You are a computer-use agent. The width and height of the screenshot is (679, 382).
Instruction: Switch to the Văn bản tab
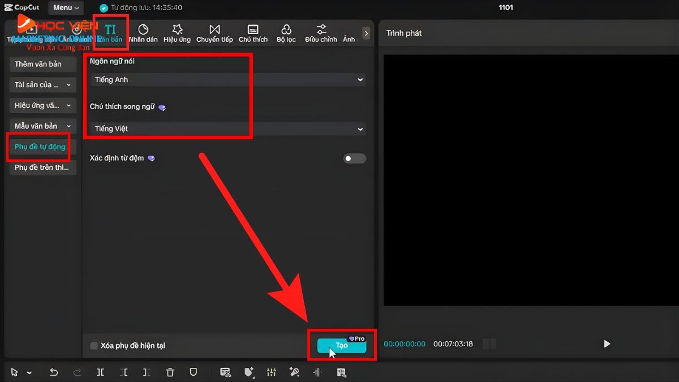111,33
